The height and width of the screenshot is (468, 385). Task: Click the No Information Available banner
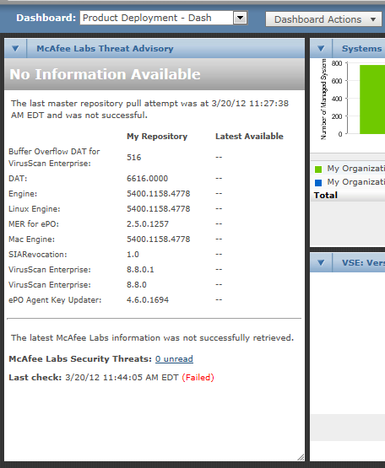click(x=155, y=74)
